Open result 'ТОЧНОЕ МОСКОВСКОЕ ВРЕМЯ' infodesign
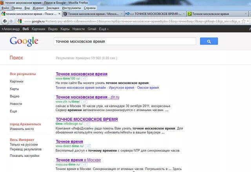The image size is (251, 172). 87,119
